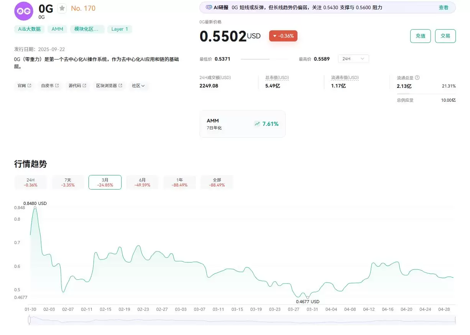470x335 pixels.
Task: Click the 发行日期 2025-09-22 text
Action: click(x=39, y=49)
